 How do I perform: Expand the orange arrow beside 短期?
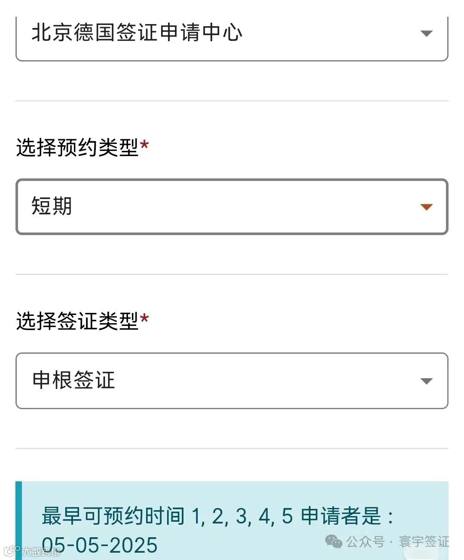[426, 207]
